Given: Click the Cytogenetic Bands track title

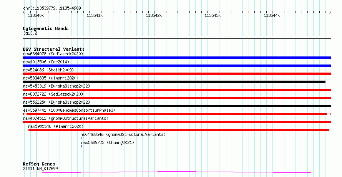Looking at the screenshot, I should [46, 28].
